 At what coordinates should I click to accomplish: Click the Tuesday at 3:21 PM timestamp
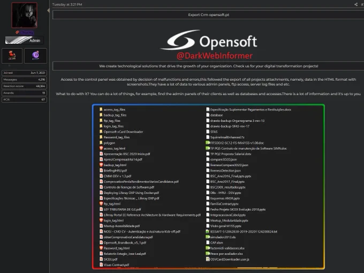(x=67, y=4)
